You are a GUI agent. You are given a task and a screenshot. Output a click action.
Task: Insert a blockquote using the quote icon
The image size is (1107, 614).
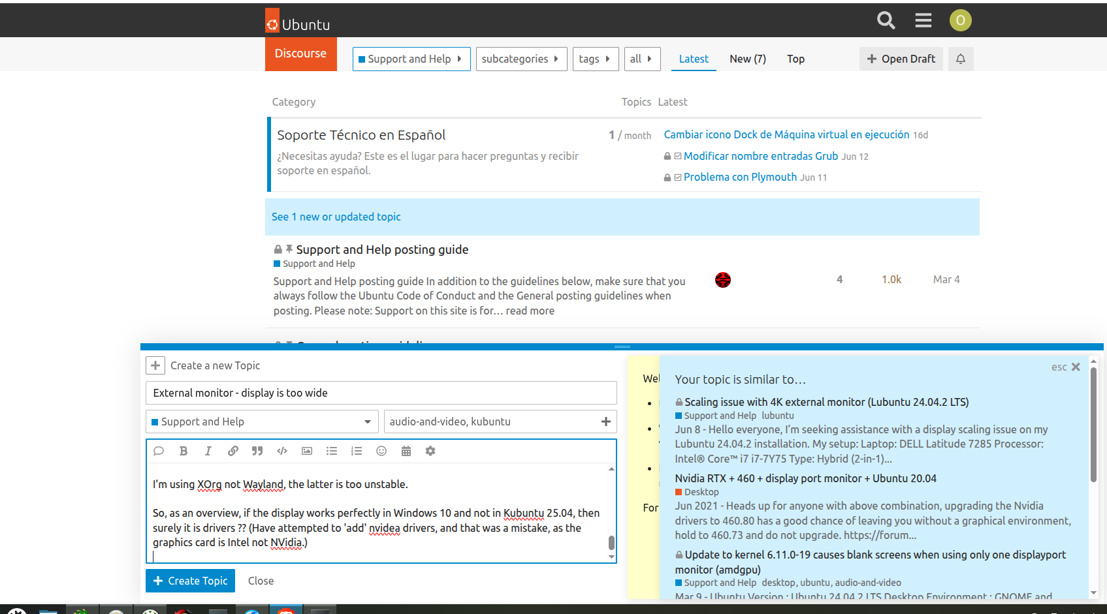(257, 451)
